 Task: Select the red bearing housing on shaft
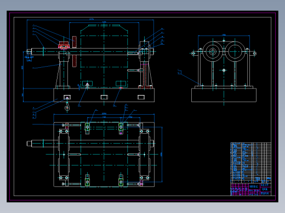64,45
